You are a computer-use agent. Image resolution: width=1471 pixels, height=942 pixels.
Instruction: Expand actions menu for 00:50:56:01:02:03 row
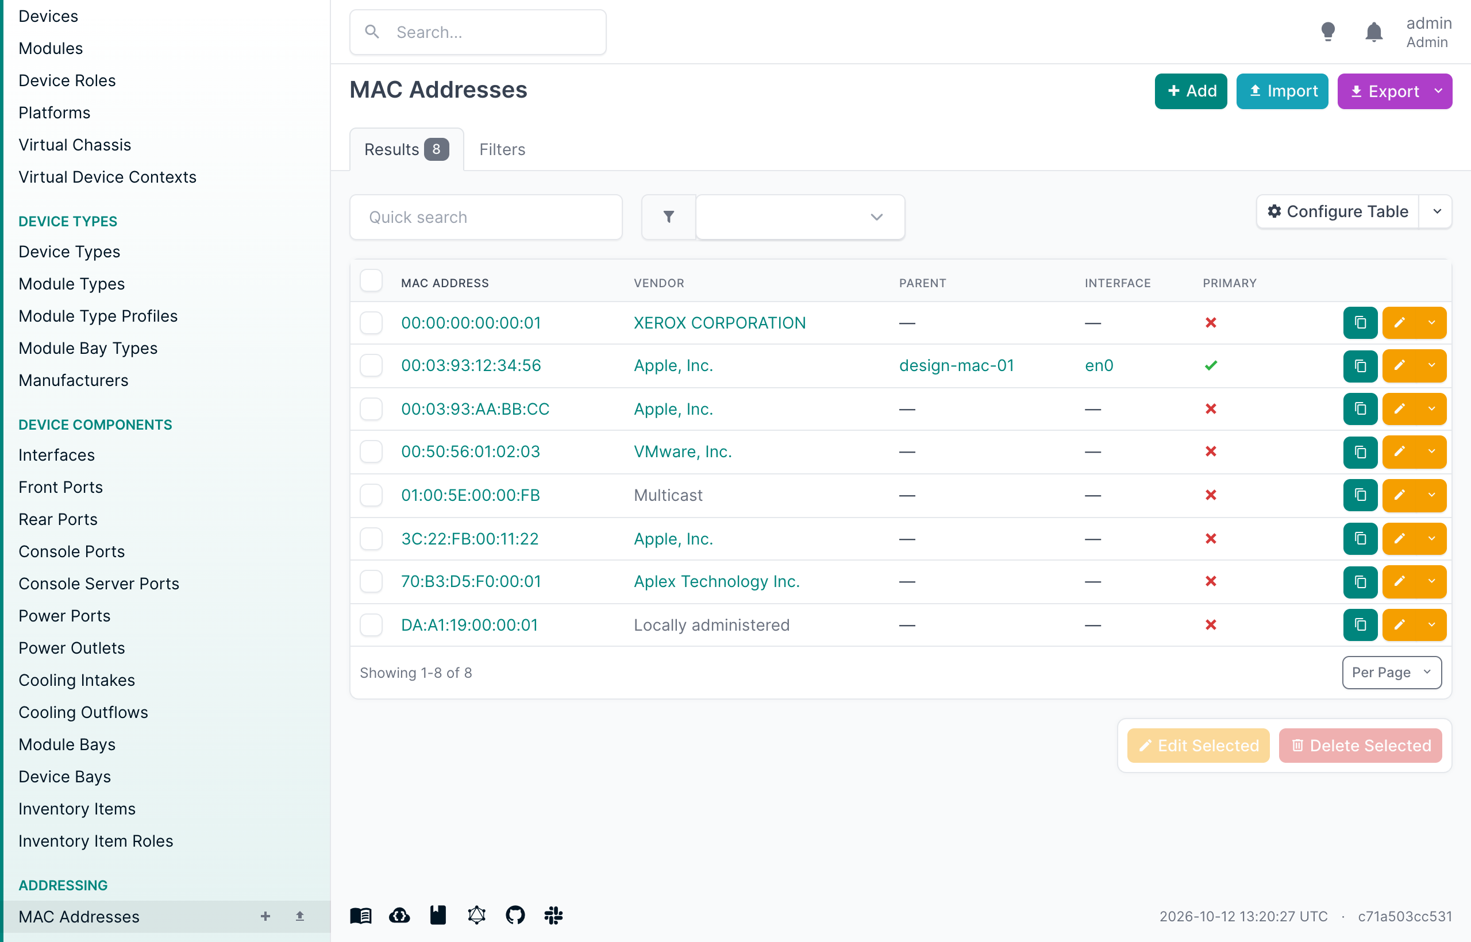(x=1432, y=452)
